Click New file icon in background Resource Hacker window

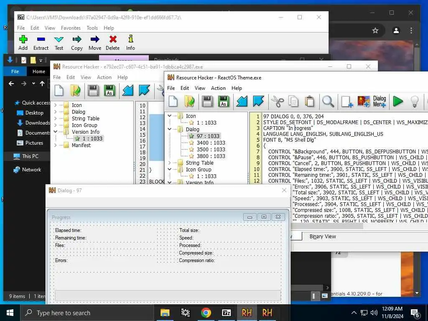pyautogui.click(x=59, y=90)
